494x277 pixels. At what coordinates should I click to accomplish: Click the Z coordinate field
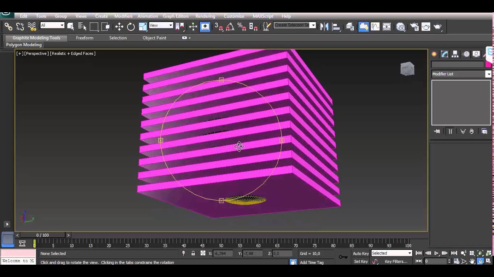pos(283,254)
